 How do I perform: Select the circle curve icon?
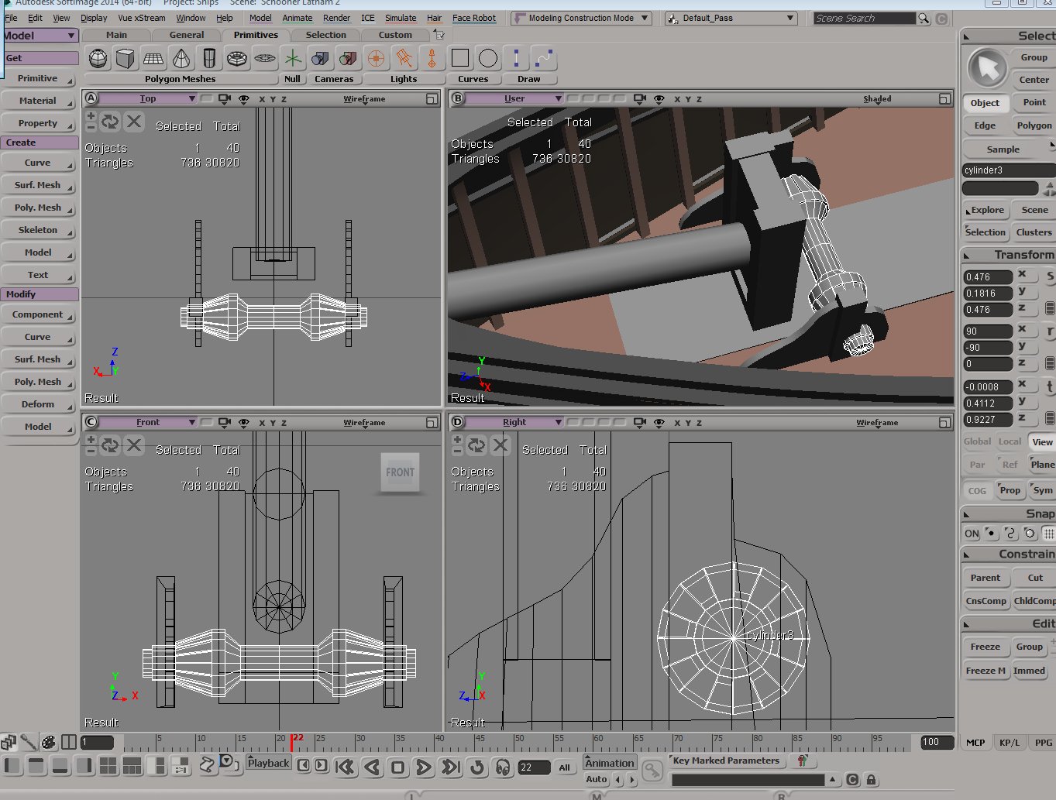point(488,58)
